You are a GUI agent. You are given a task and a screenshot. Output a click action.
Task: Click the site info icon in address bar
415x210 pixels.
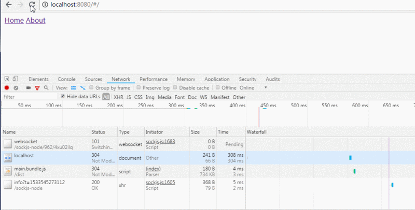(45, 5)
